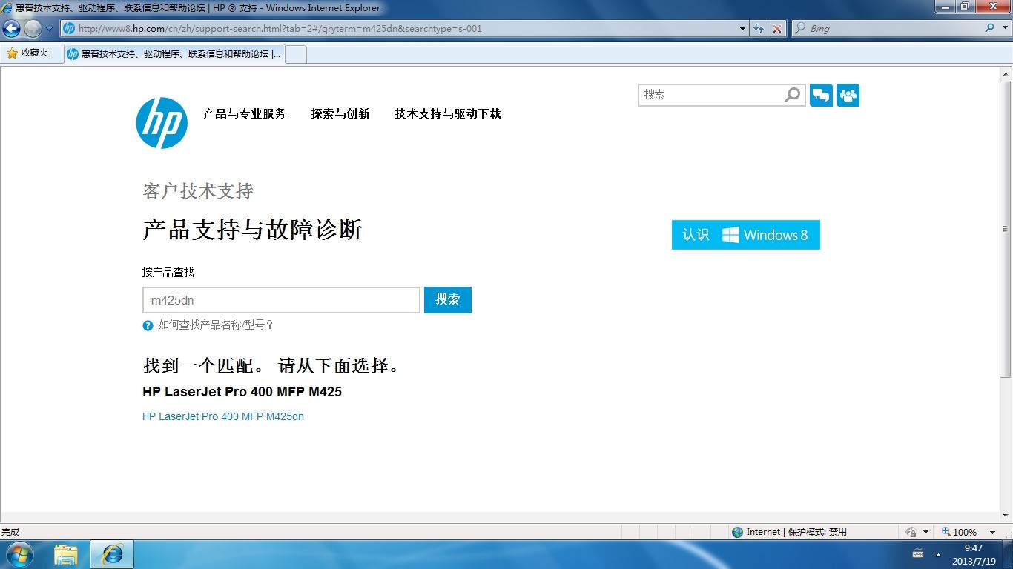Image resolution: width=1013 pixels, height=569 pixels.
Task: Click the 认识 Windows 8 banner
Action: tap(746, 235)
